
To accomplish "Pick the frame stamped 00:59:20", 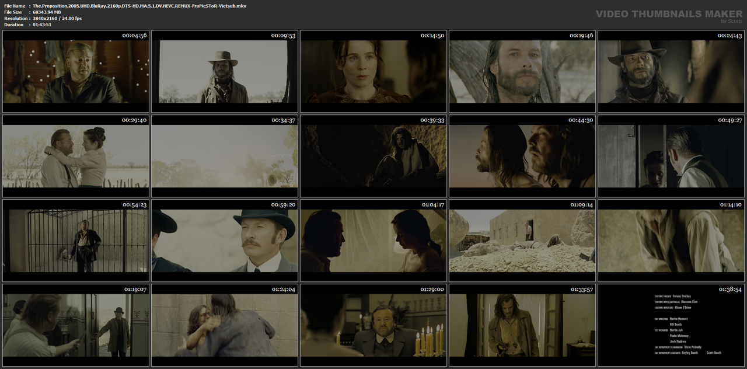I will coord(225,241).
